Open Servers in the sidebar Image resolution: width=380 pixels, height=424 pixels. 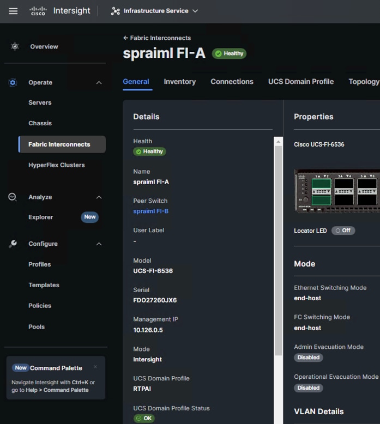(x=40, y=102)
